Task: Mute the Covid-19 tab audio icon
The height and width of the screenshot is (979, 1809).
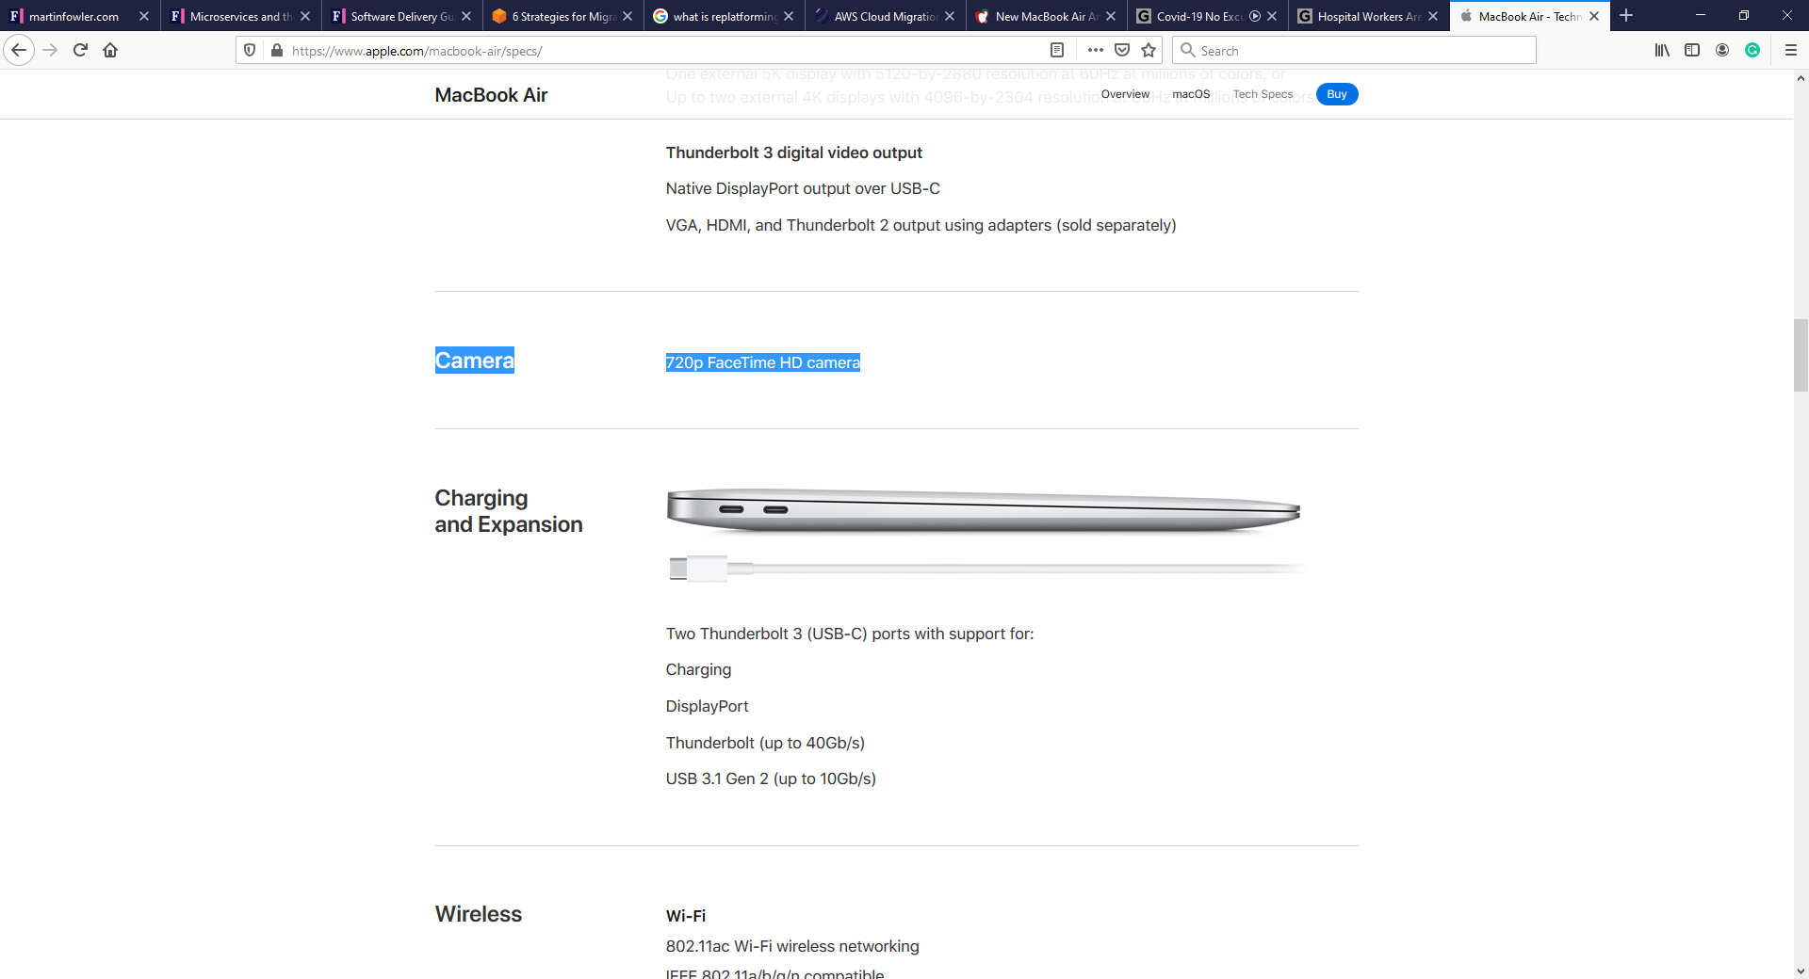Action: click(1255, 16)
